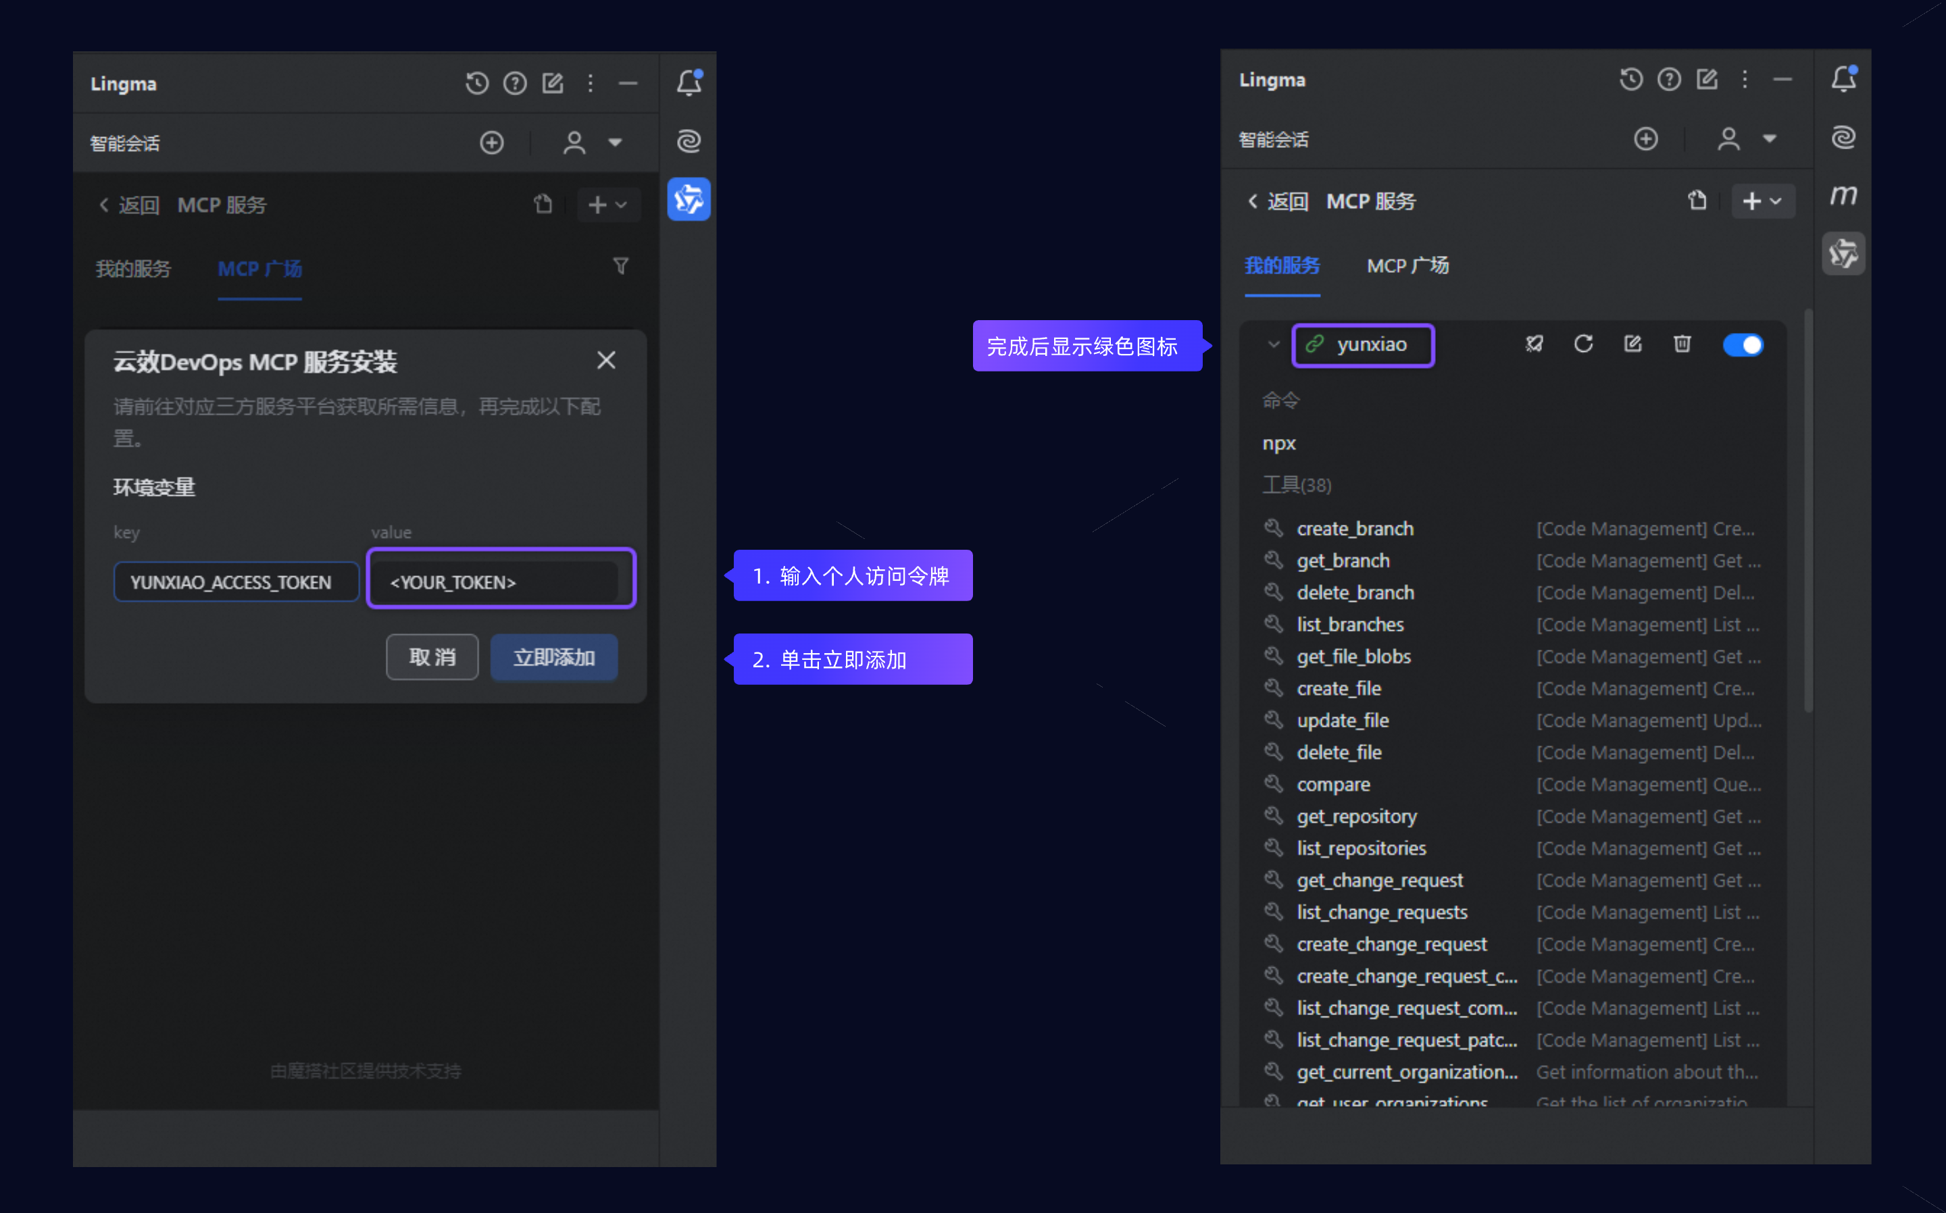Collapse the yunxiao service entry

tap(1273, 345)
